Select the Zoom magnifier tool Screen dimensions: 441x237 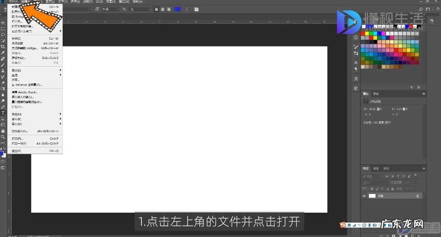point(3,137)
